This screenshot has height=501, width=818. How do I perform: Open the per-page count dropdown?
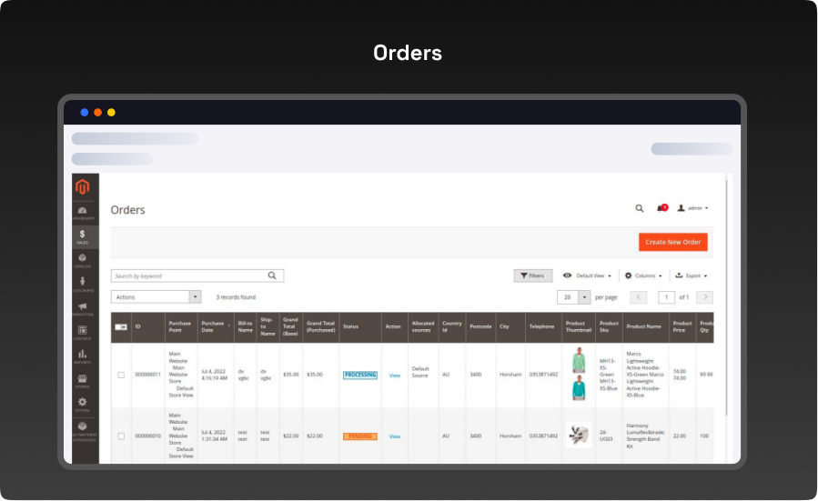(x=584, y=297)
